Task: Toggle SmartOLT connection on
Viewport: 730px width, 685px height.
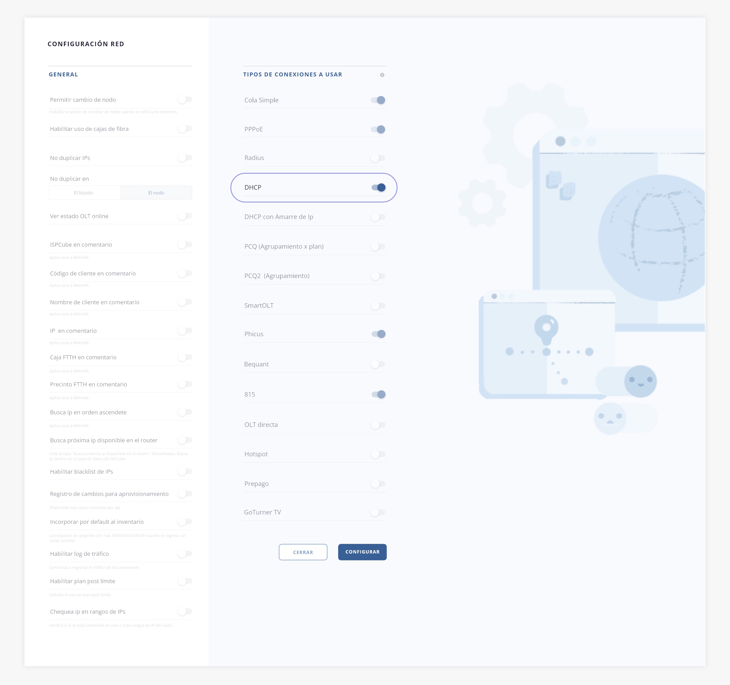Action: [x=378, y=306]
